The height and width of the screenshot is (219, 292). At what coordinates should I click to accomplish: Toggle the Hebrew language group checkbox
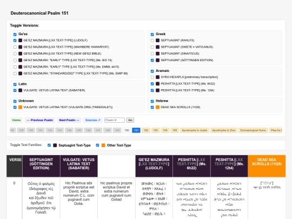click(152, 101)
